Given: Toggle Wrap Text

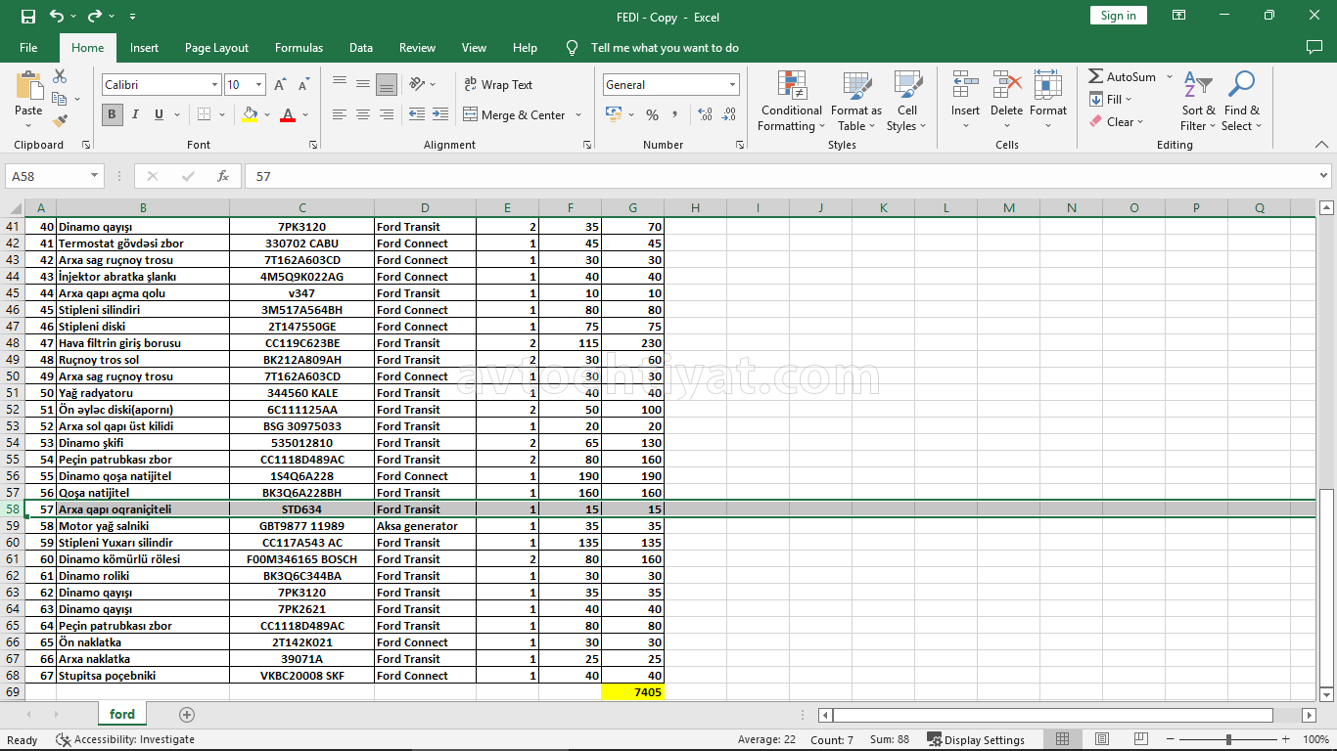Looking at the screenshot, I should point(499,85).
